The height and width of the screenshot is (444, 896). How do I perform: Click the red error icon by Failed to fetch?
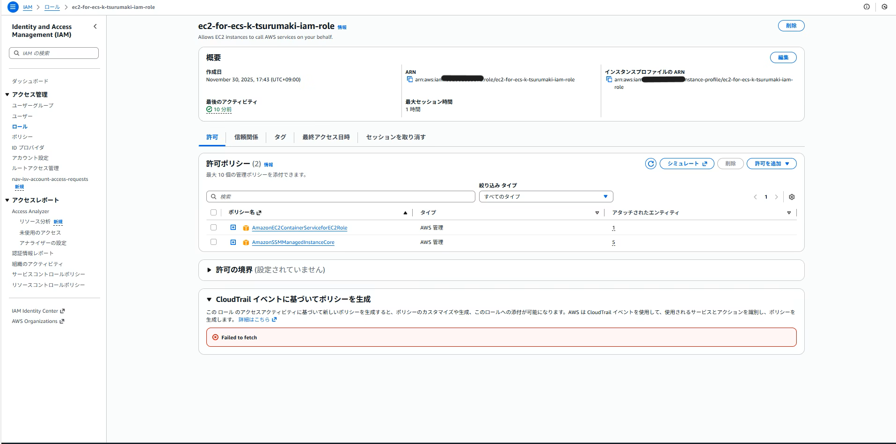point(215,337)
